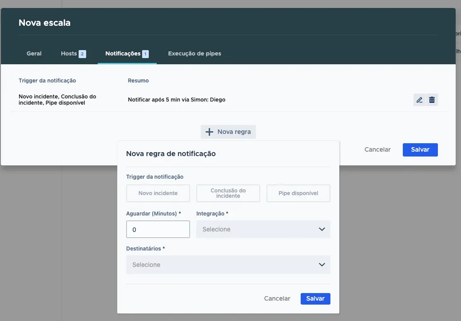Click the 'Resumo' column header
461x321 pixels.
[x=138, y=81]
